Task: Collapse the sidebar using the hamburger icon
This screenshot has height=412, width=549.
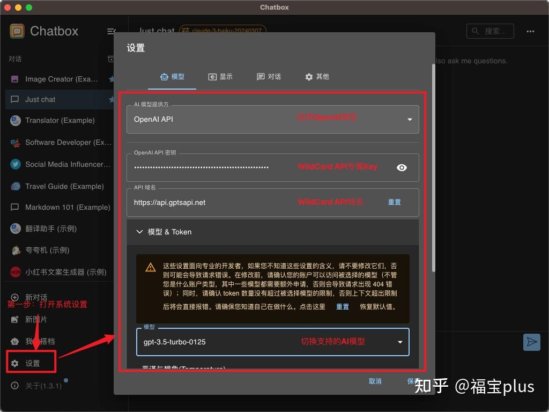Action: [x=112, y=31]
